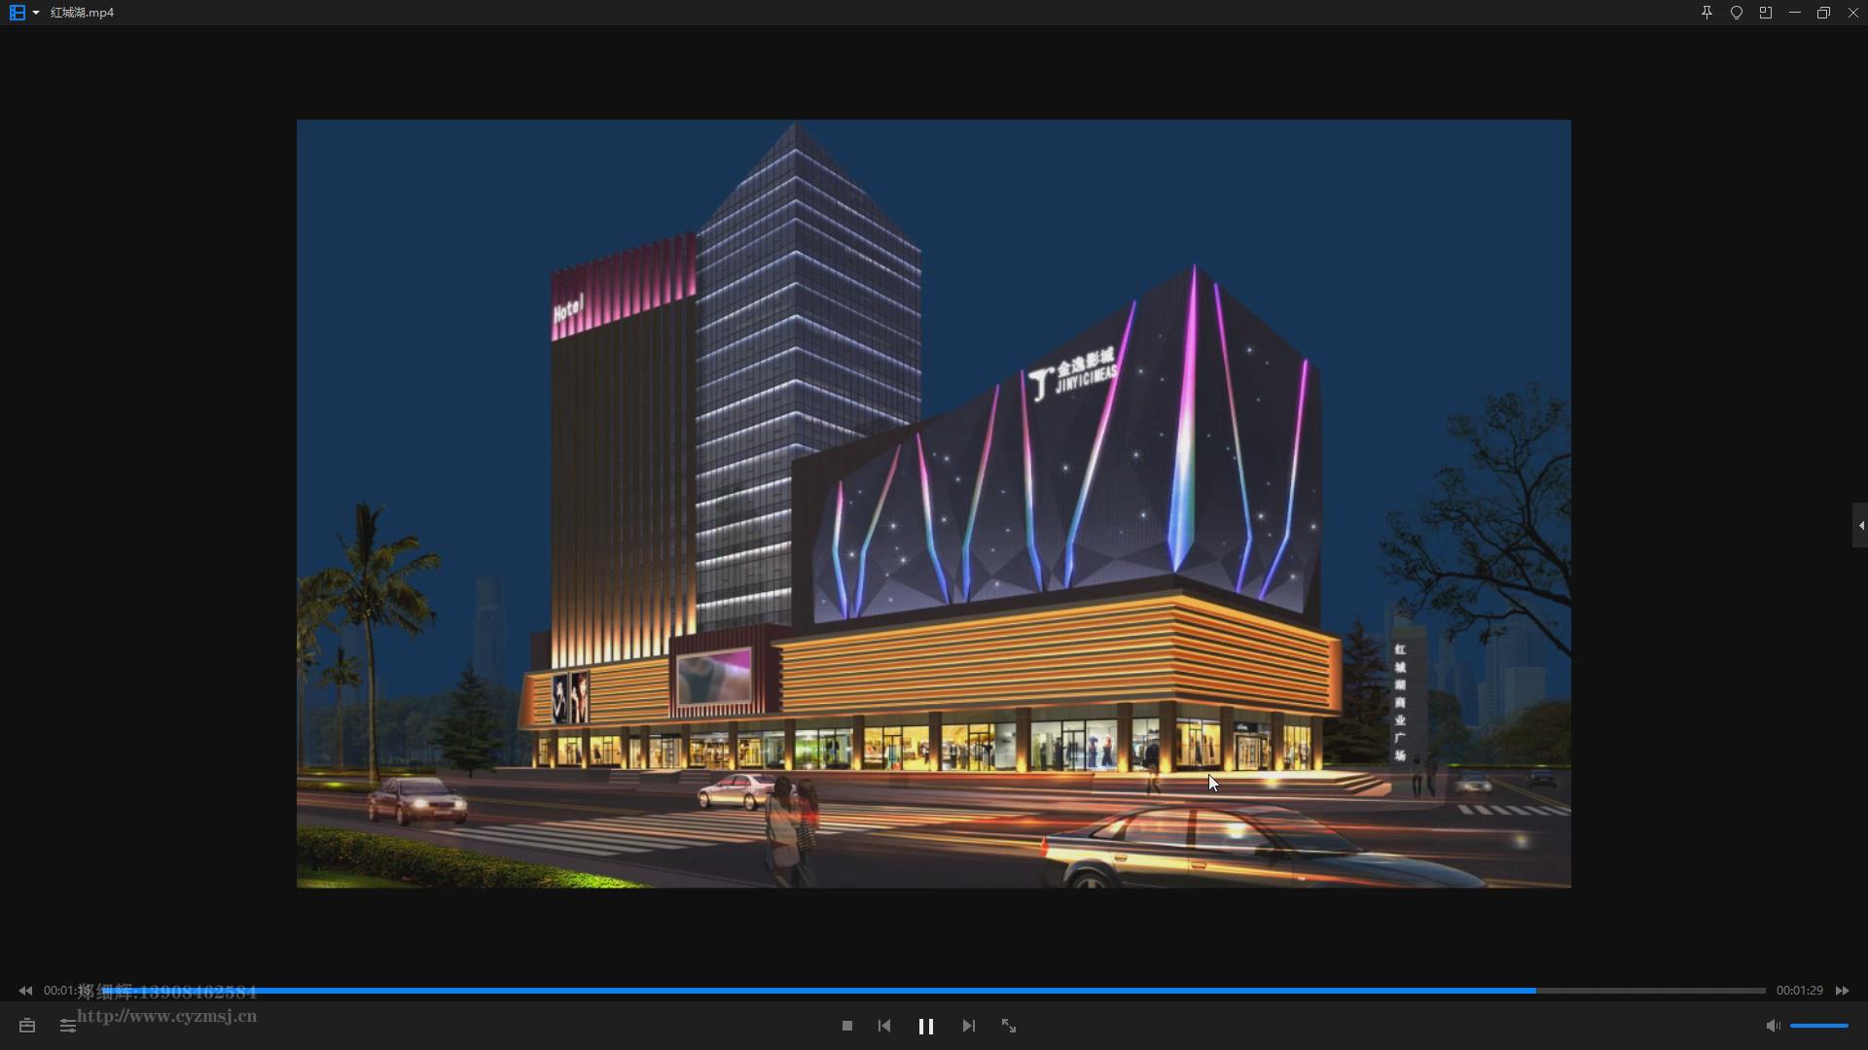The image size is (1868, 1050).
Task: Pin the player window on top
Action: (1706, 13)
